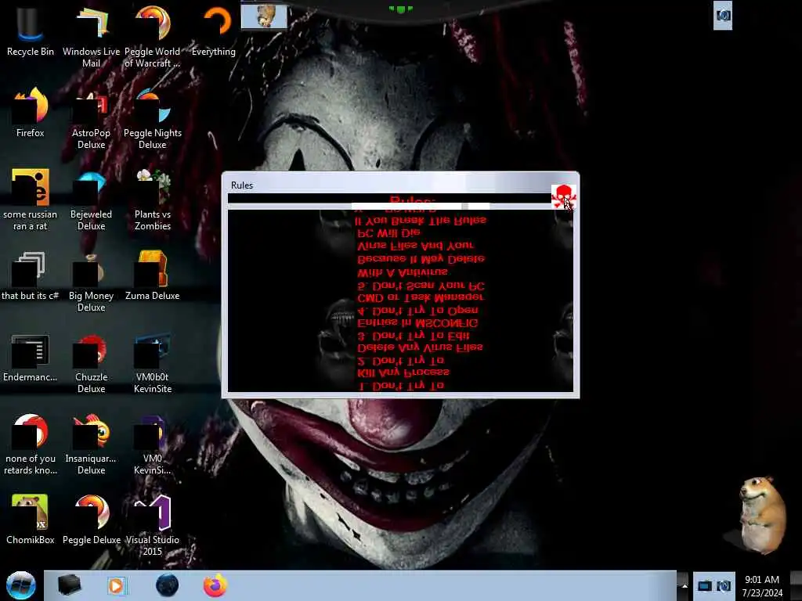Open Visual Studio 2015 shortcut
This screenshot has width=802, height=601.
(152, 525)
